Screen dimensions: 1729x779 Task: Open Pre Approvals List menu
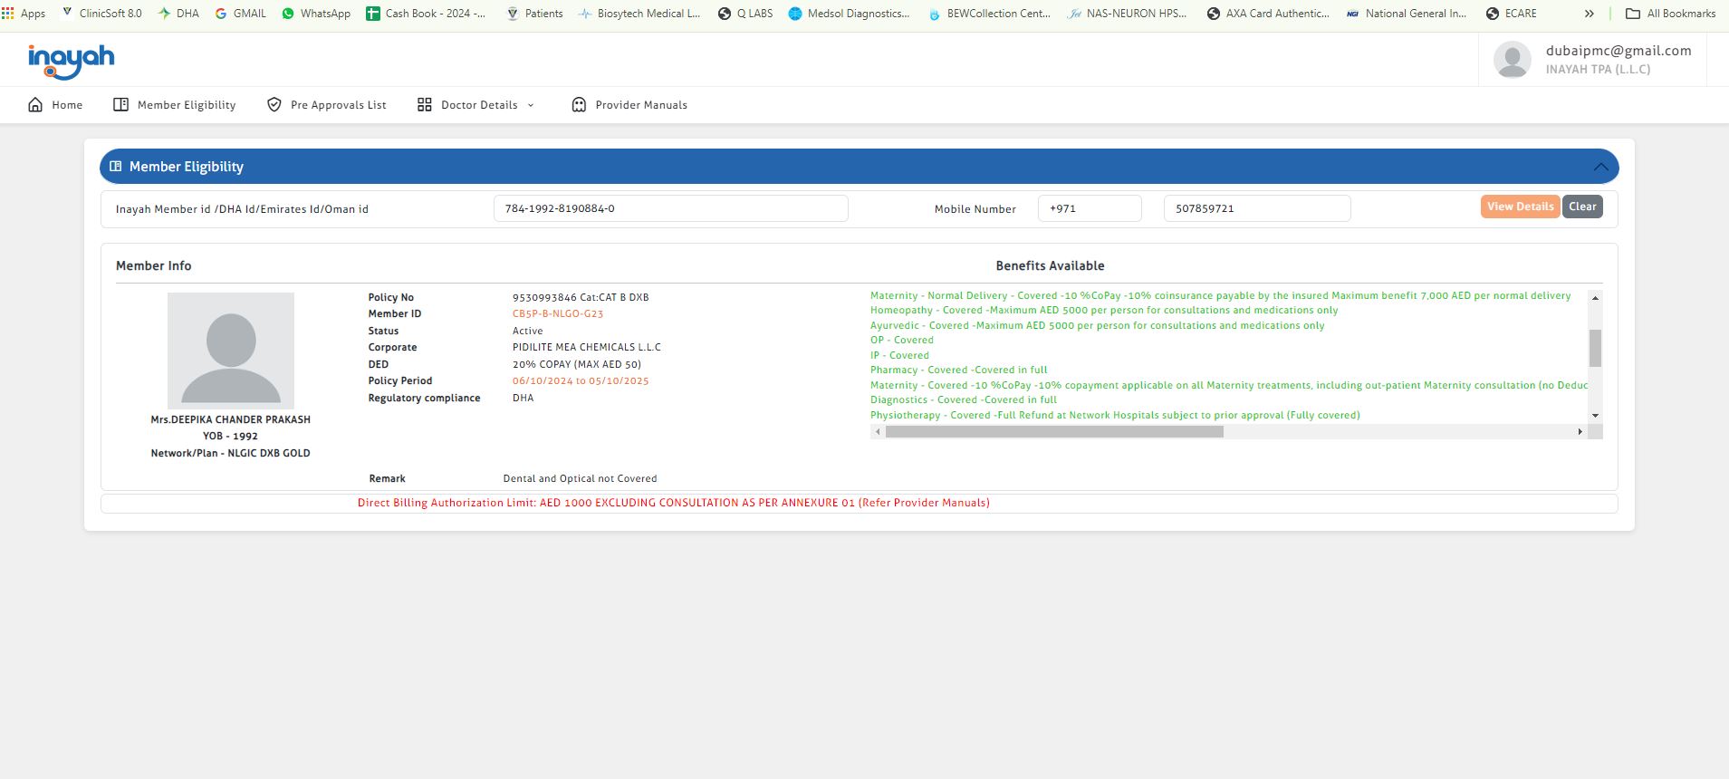[x=338, y=105]
